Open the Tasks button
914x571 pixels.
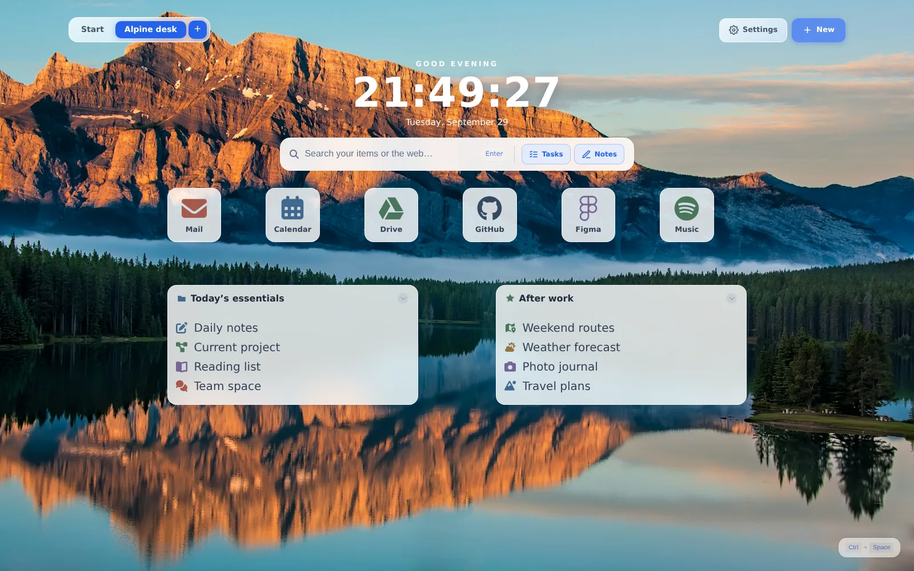click(x=546, y=154)
